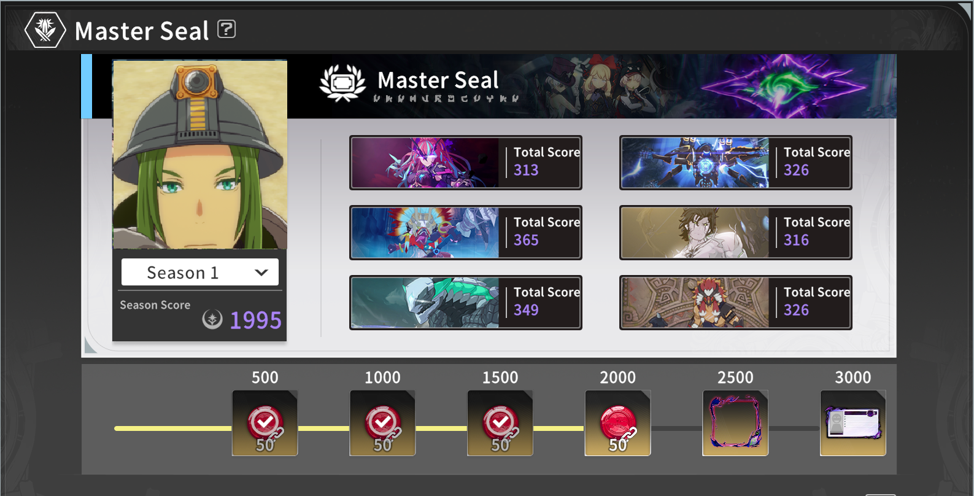This screenshot has height=496, width=974.
Task: Open the red-haired boss card bottom right
Action: [736, 303]
